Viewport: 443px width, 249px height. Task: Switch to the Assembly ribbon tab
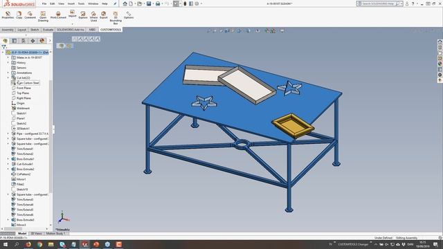8,30
